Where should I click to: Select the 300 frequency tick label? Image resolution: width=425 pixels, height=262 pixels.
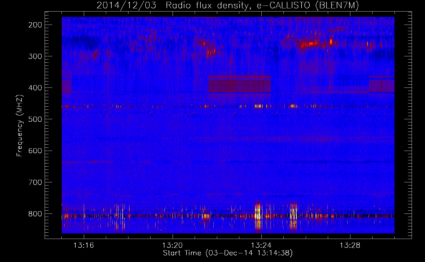click(x=35, y=56)
